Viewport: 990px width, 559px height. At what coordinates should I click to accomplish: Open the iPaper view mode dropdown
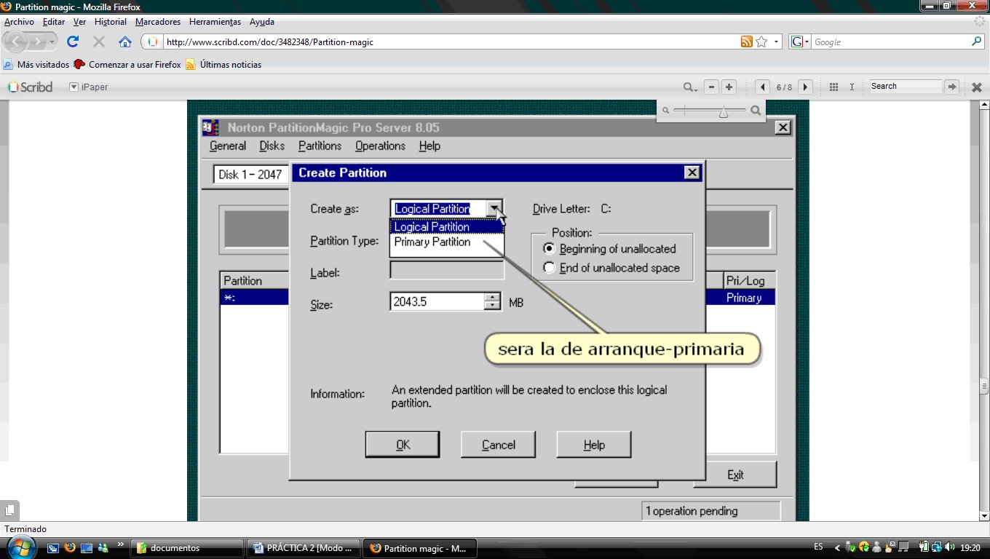pos(74,87)
